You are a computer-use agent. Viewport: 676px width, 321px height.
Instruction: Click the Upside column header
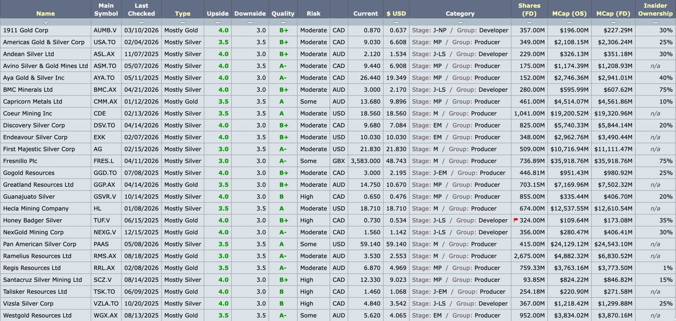pos(217,14)
